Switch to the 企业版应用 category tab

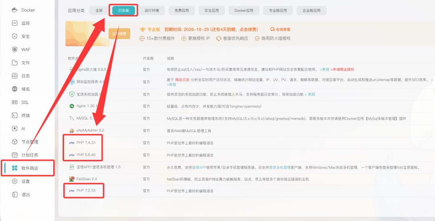coord(311,10)
